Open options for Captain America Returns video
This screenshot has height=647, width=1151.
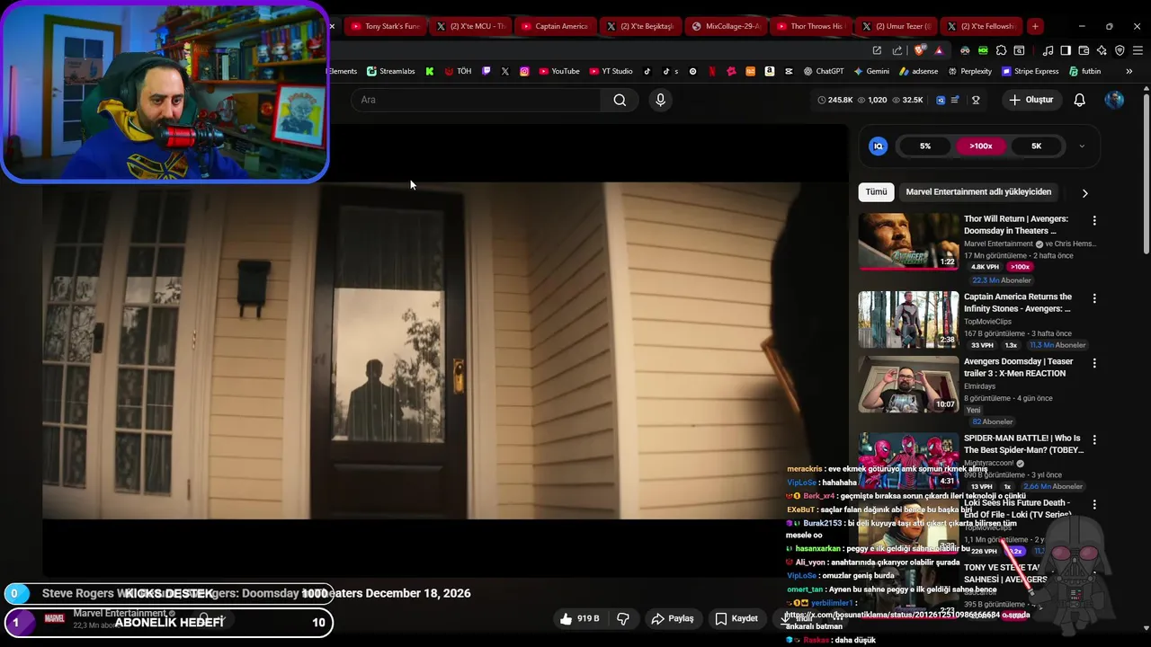pyautogui.click(x=1094, y=298)
